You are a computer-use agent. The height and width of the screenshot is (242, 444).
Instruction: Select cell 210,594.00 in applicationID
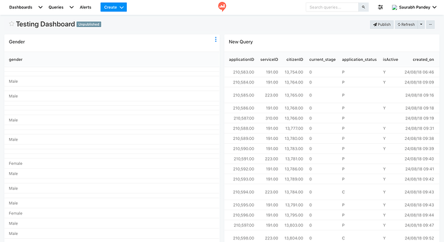[x=243, y=192]
